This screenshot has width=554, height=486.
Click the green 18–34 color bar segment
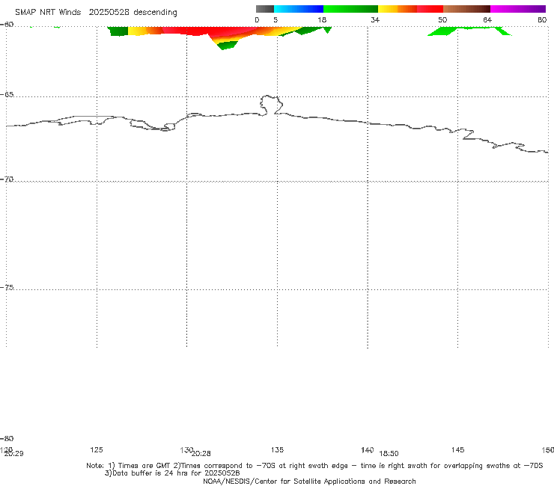coord(350,9)
